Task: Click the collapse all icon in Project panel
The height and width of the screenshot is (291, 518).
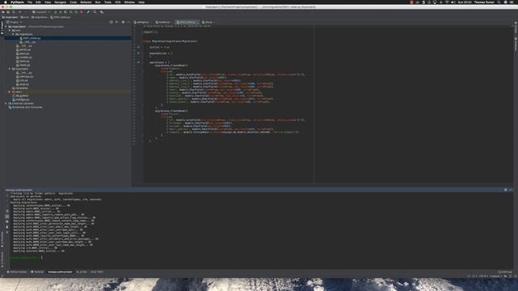Action: (x=117, y=22)
